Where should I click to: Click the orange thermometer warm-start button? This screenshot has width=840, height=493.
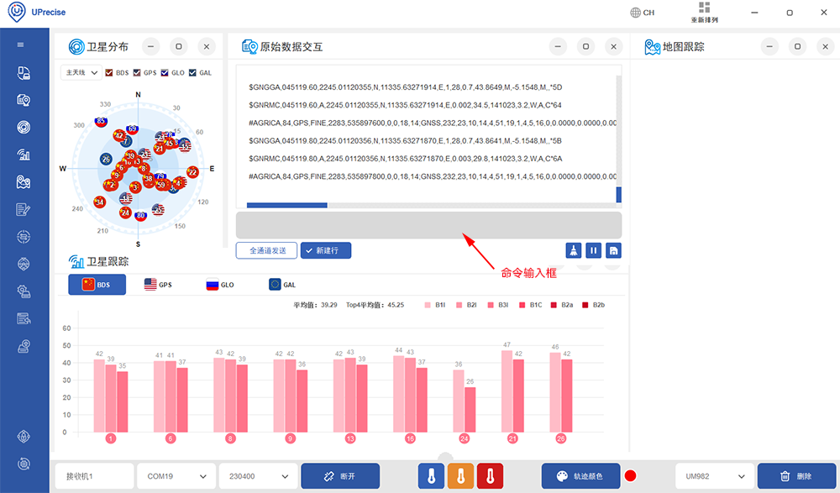pos(460,476)
